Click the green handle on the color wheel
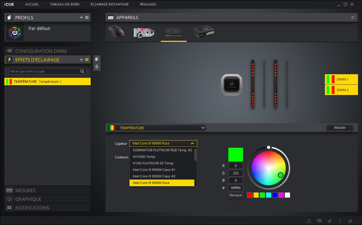362x225 pixels. click(281, 175)
